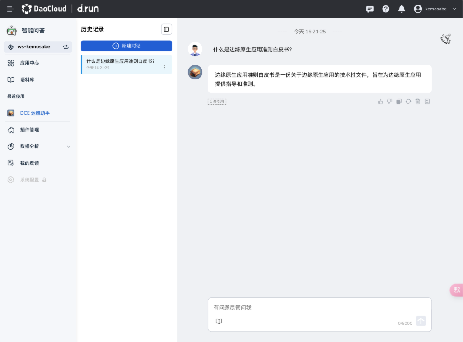Click the 应用中心 four-circle icon
Image resolution: width=463 pixels, height=342 pixels.
[11, 63]
